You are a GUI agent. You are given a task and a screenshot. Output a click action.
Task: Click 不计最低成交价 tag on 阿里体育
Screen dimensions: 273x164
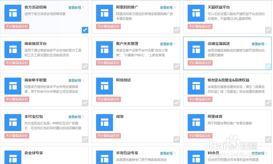200,136
